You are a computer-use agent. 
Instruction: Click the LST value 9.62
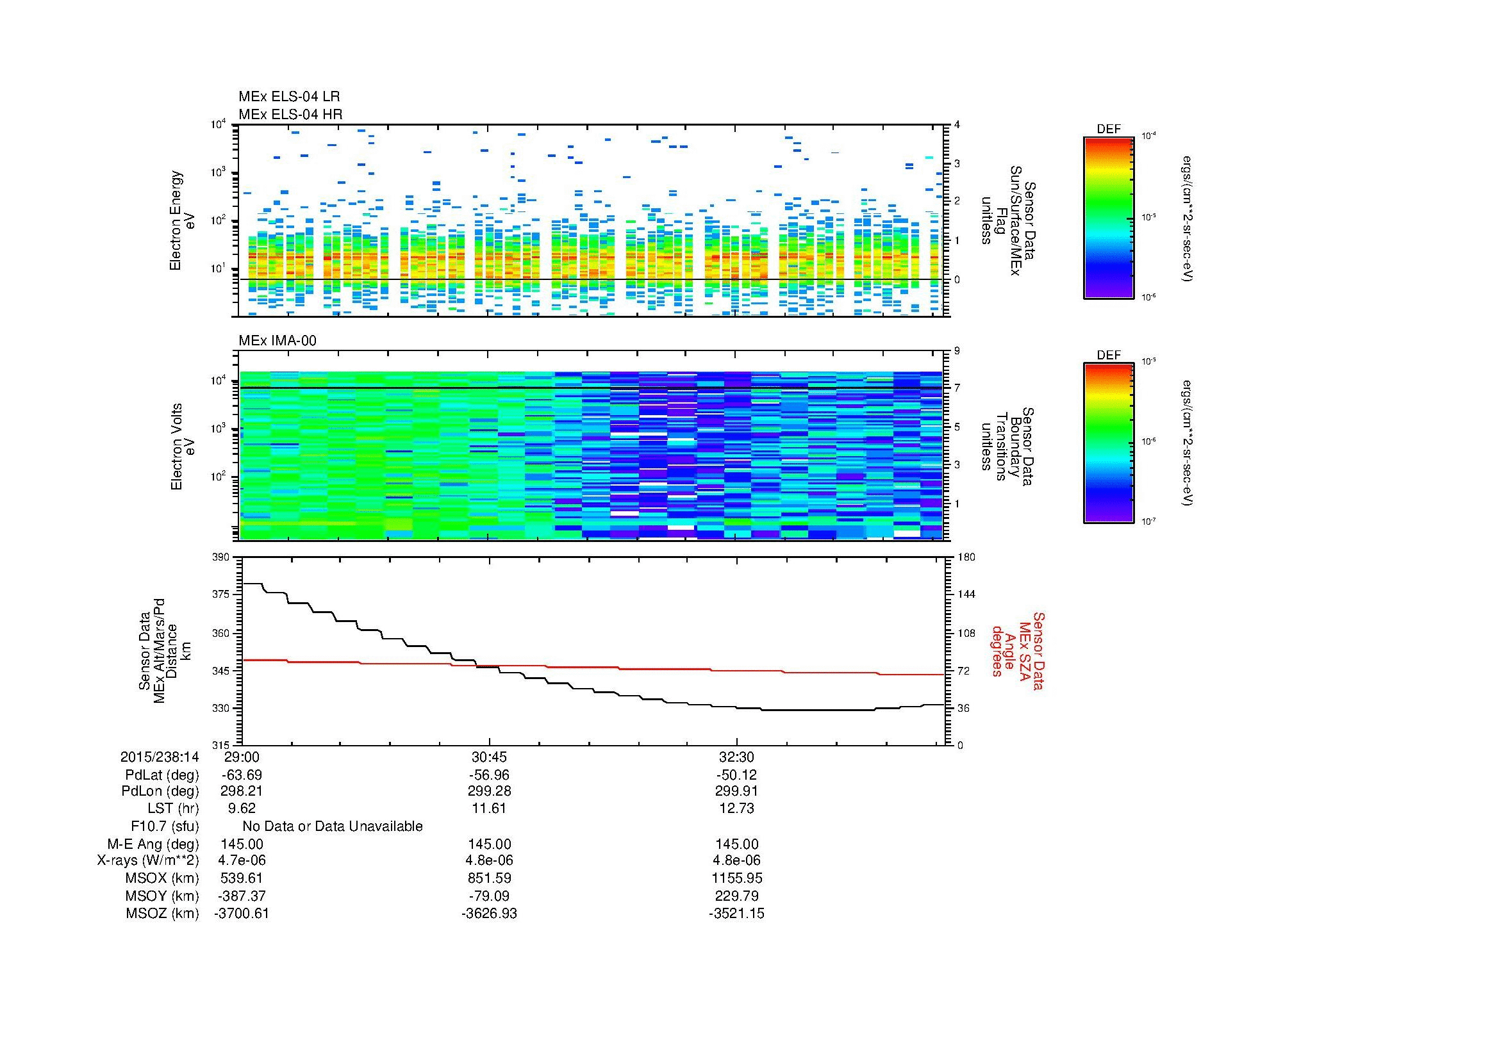pyautogui.click(x=242, y=809)
